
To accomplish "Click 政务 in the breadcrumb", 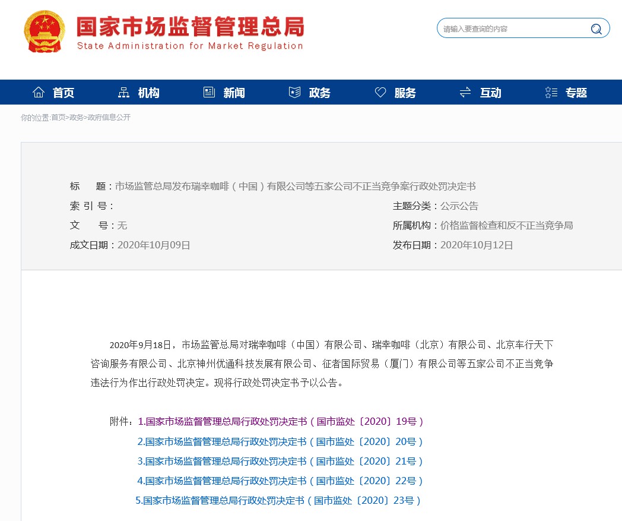I will 77,118.
